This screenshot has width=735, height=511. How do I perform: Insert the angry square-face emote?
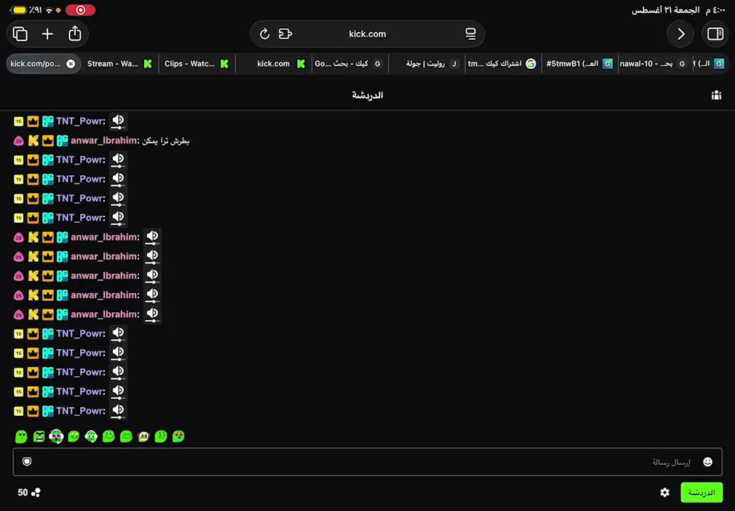pos(39,436)
